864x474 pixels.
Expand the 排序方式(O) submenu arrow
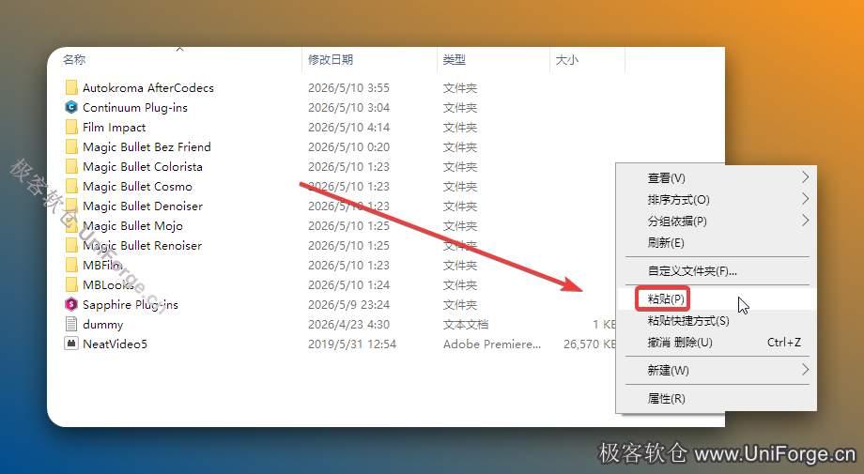tap(805, 199)
